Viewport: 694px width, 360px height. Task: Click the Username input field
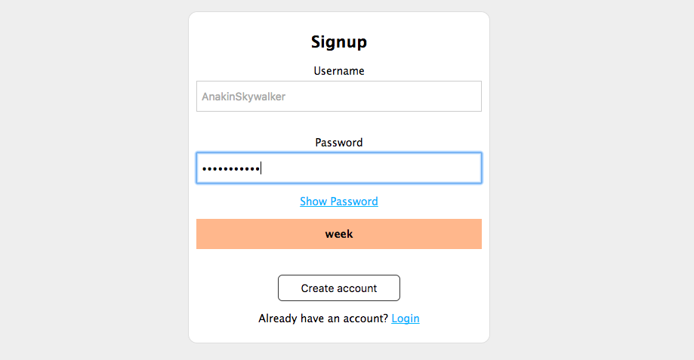338,97
